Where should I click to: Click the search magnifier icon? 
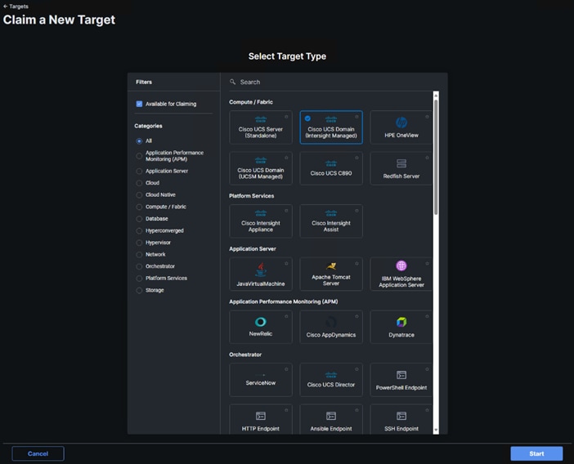[232, 82]
